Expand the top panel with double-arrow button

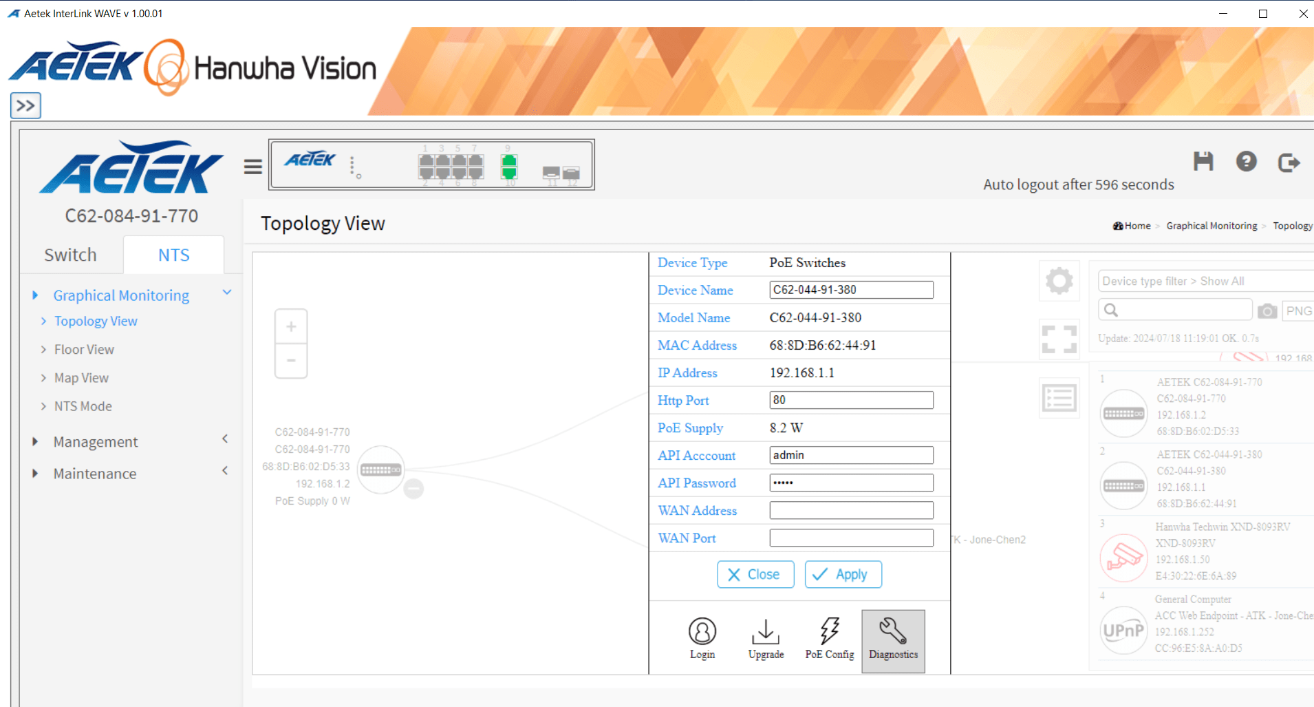click(x=26, y=106)
